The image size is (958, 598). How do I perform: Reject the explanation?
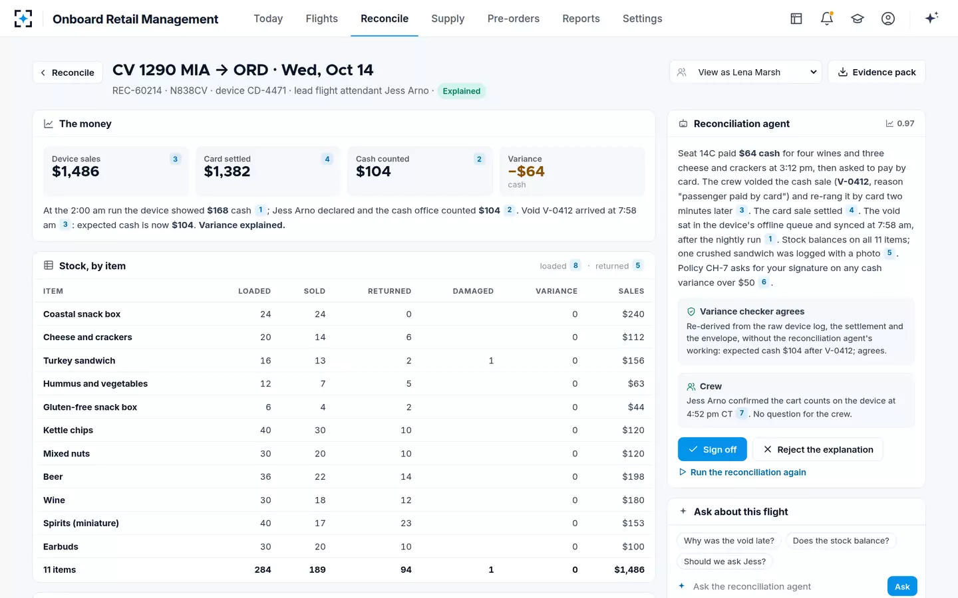818,449
